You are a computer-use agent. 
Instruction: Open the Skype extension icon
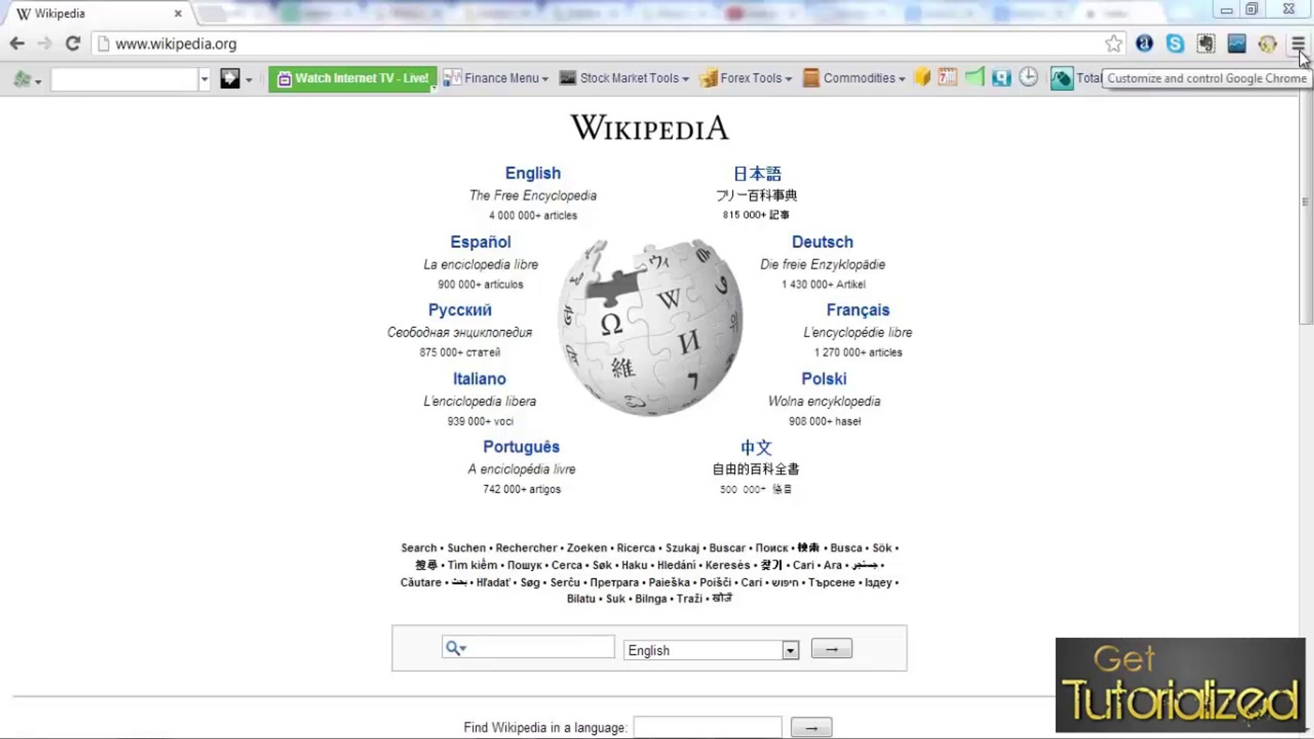click(x=1175, y=44)
